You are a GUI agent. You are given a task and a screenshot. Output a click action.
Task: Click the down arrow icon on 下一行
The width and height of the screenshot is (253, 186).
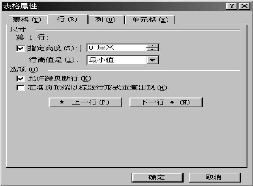pos(172,102)
